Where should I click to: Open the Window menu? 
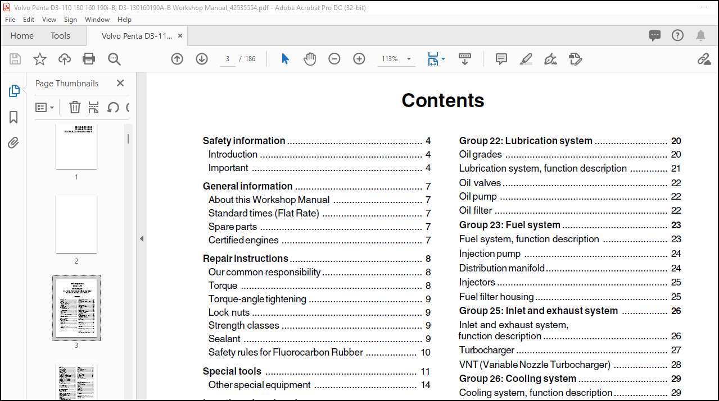97,19
